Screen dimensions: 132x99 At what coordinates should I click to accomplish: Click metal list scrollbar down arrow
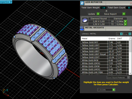[130, 73]
